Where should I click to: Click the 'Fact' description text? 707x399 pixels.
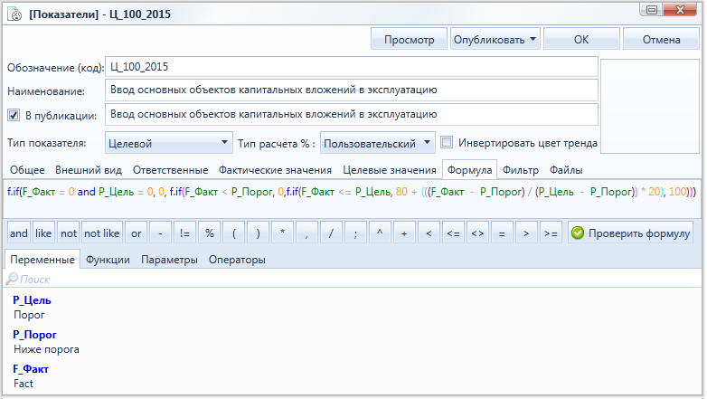tap(24, 384)
